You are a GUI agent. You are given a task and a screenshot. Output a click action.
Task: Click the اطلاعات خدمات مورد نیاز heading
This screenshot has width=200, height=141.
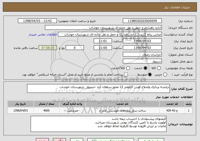click(174, 97)
